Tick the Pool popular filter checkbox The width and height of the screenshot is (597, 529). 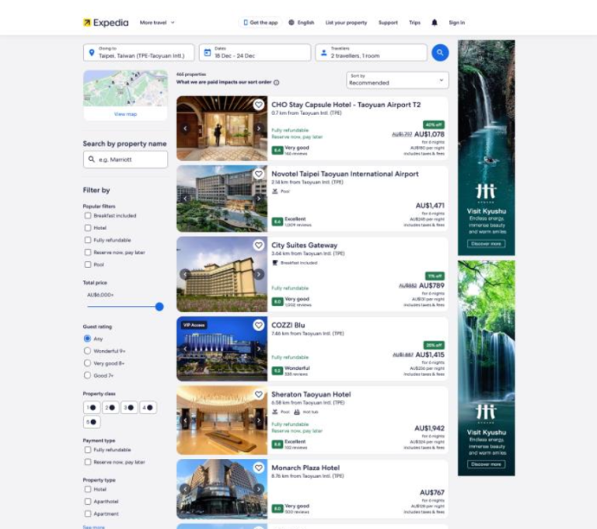pyautogui.click(x=88, y=265)
